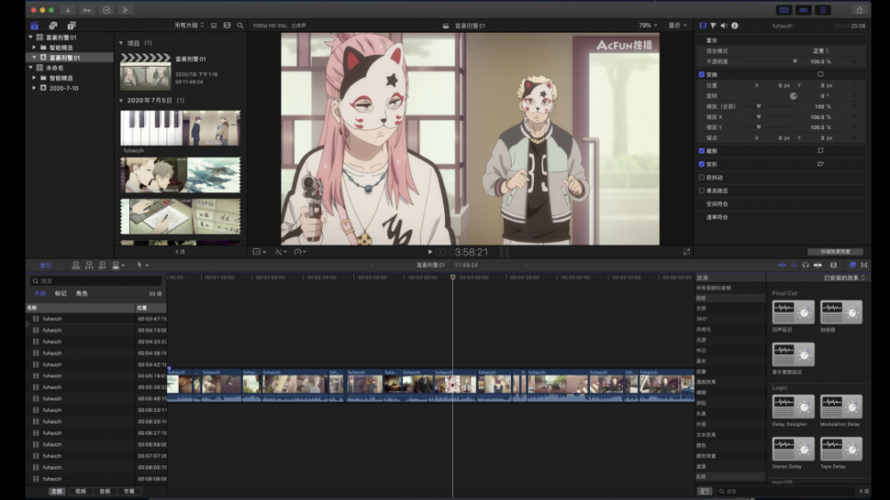Image resolution: width=890 pixels, height=500 pixels.
Task: Open the 已安装的效果 dropdown
Action: coord(844,278)
